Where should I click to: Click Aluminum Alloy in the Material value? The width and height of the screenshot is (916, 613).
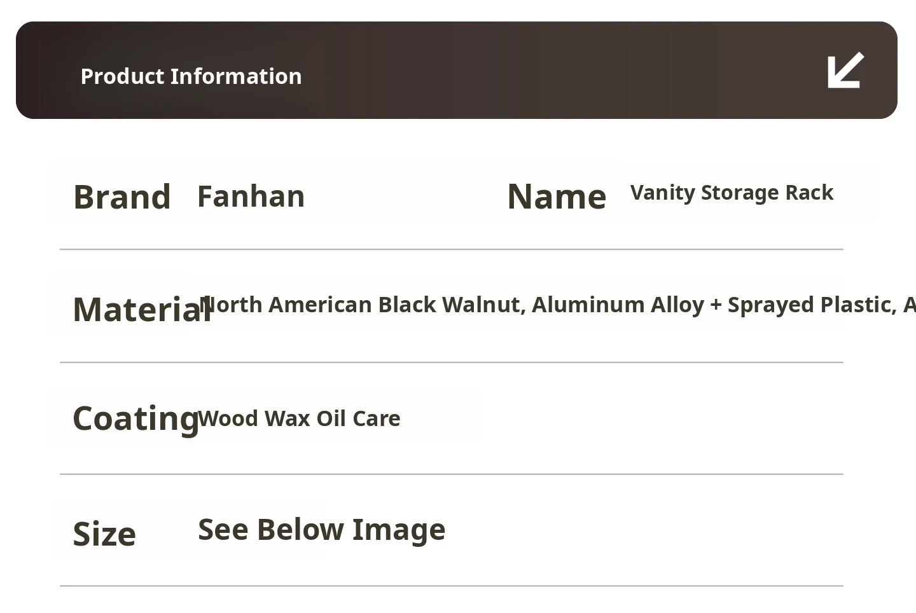pos(618,305)
